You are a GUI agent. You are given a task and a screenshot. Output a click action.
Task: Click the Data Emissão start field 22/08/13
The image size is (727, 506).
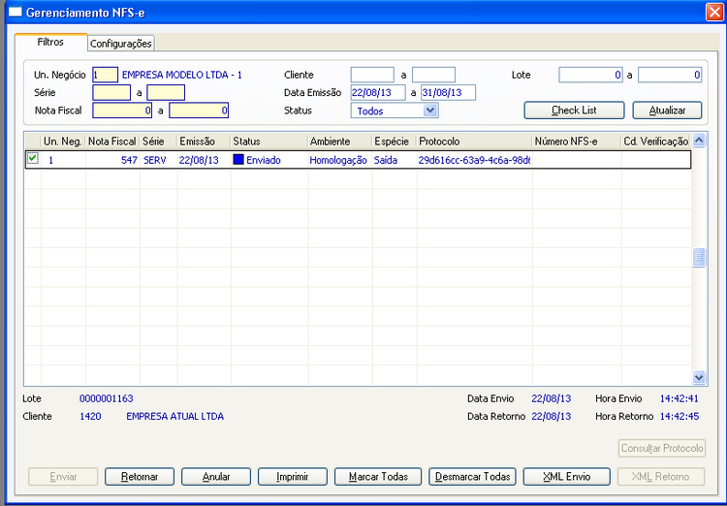[x=378, y=92]
